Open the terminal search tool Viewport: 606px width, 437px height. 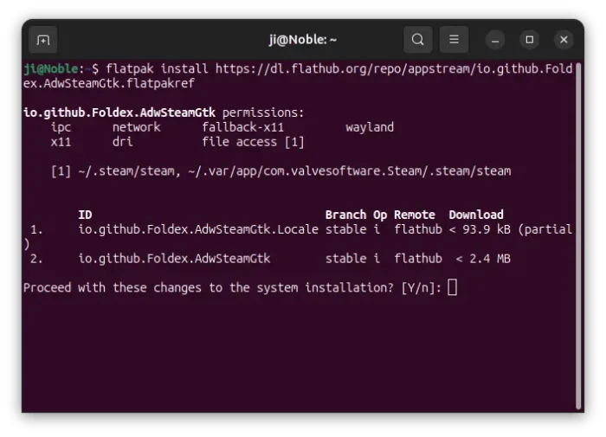point(417,40)
